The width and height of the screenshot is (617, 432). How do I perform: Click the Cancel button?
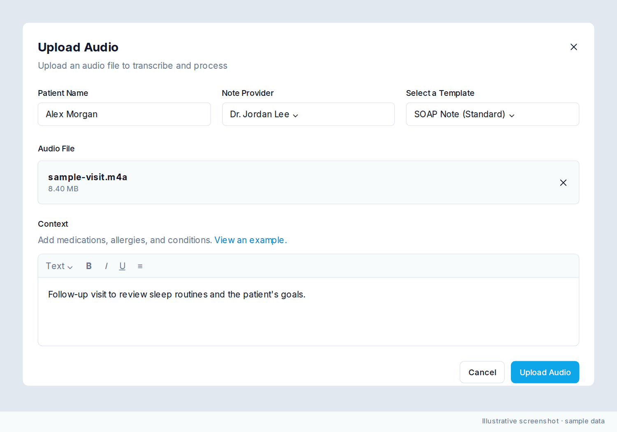click(x=482, y=372)
